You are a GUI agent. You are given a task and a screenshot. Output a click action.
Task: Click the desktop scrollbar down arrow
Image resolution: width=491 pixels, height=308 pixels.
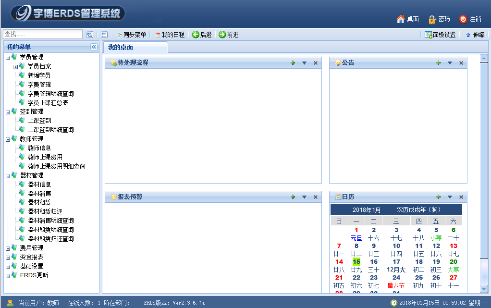(x=484, y=289)
